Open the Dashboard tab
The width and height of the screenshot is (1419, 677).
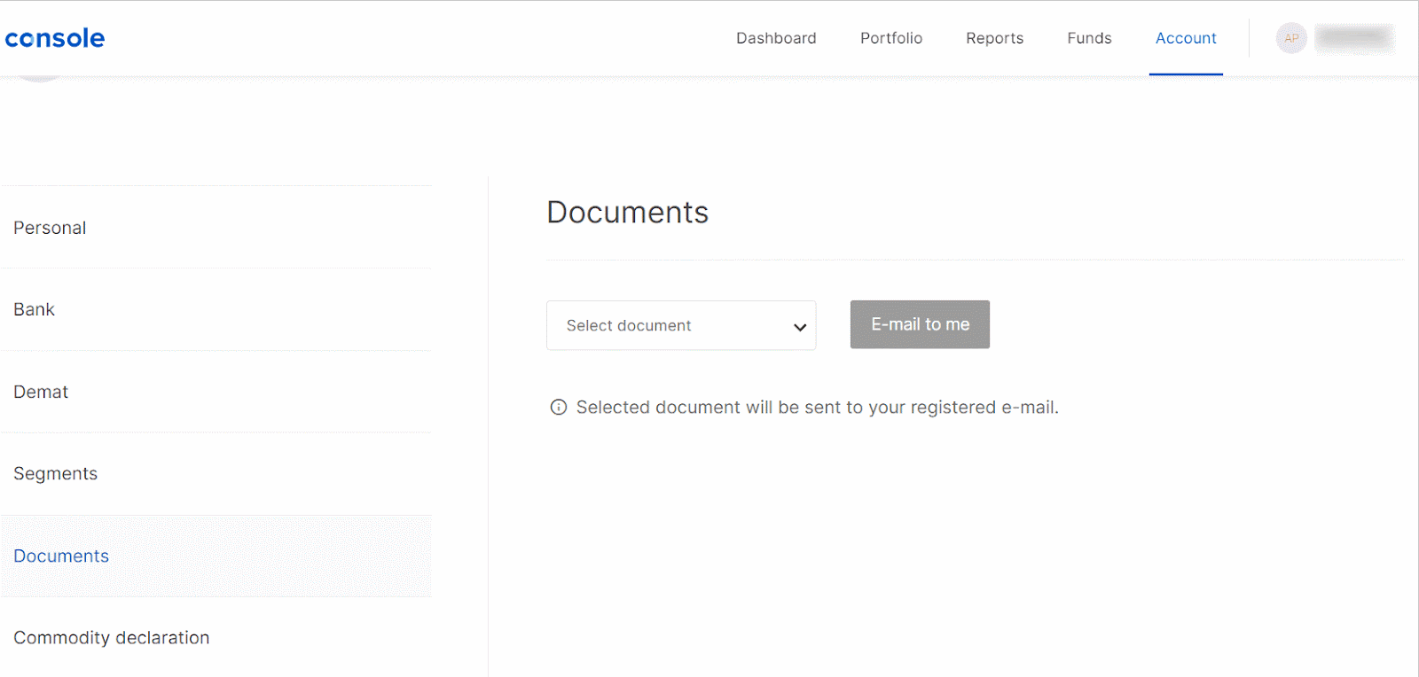(x=776, y=38)
